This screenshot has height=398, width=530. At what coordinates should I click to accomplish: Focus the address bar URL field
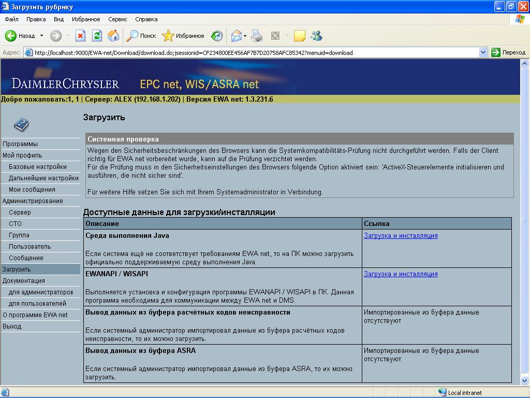point(256,52)
